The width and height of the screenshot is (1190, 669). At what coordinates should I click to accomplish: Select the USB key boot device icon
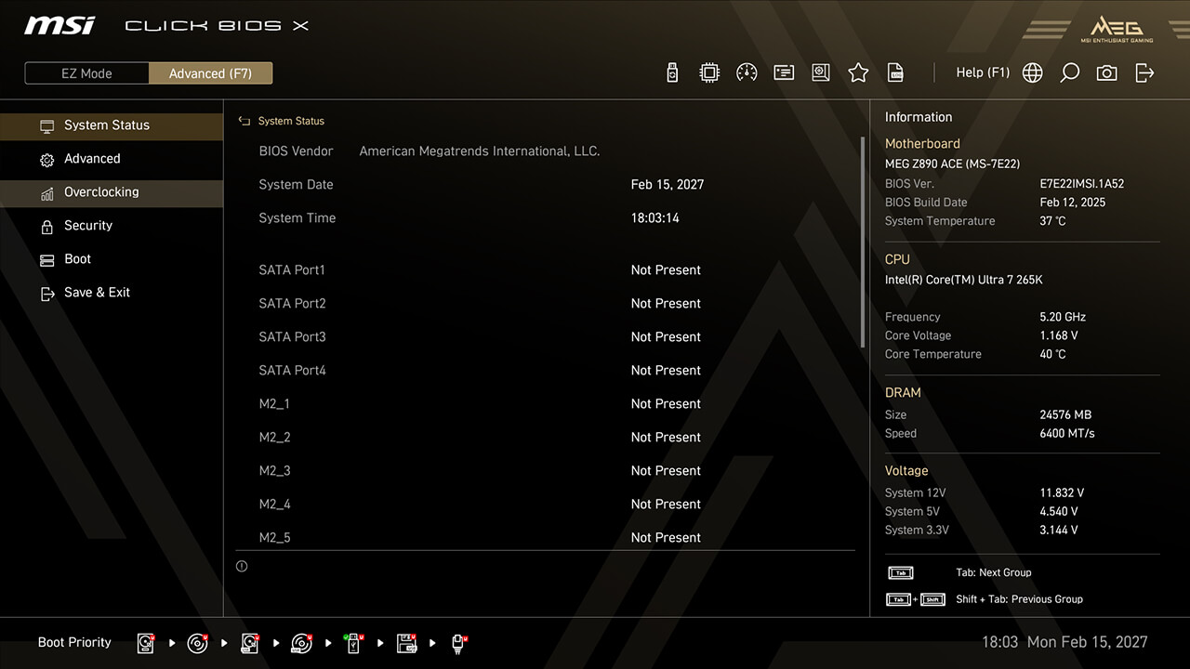coord(353,643)
